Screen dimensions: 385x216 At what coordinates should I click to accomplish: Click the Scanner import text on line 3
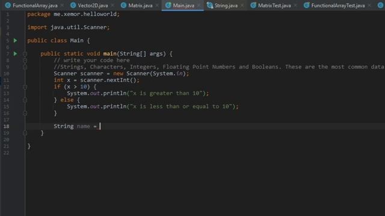pos(69,27)
